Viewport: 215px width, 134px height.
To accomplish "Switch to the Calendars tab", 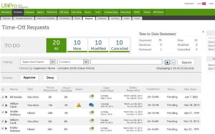I will (x=102, y=19).
